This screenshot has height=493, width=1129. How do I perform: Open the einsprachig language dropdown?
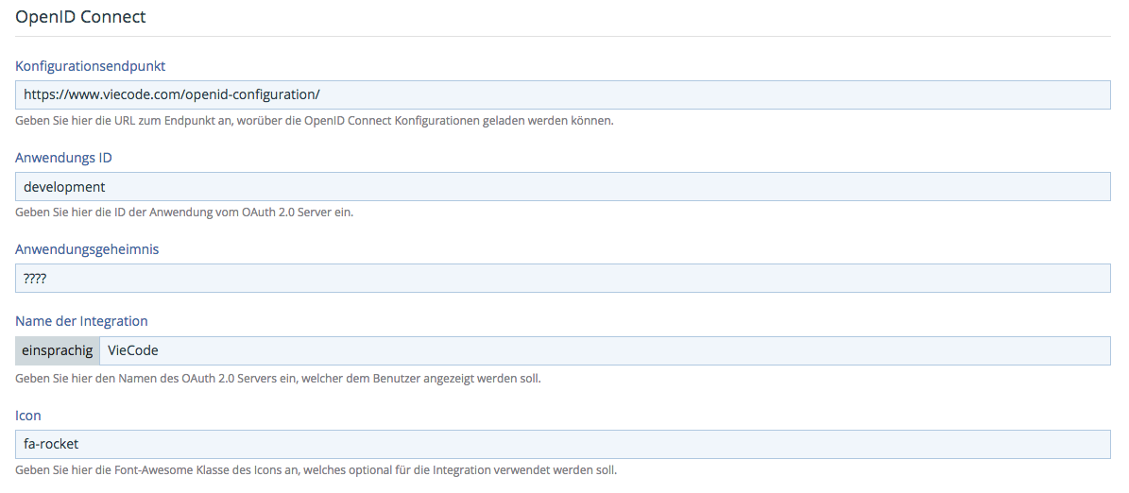click(58, 350)
